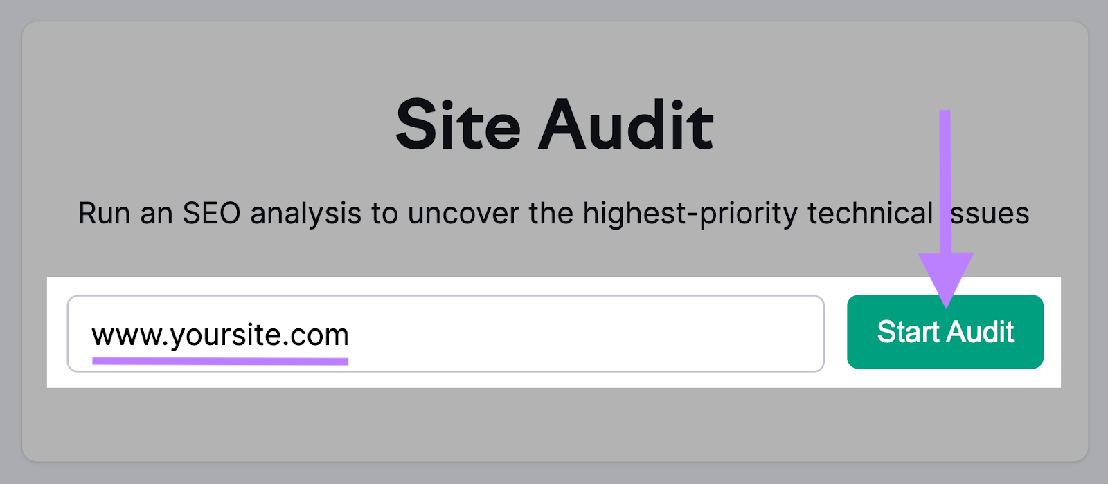
Task: Click the word "Run" in the subtitle
Action: (x=105, y=213)
